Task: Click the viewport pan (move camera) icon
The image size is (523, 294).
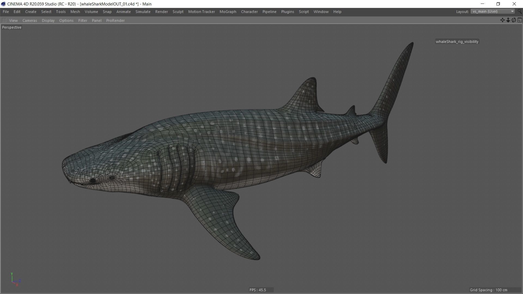Action: coord(502,20)
